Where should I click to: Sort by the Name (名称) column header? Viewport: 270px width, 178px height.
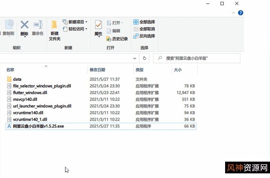tap(10, 70)
